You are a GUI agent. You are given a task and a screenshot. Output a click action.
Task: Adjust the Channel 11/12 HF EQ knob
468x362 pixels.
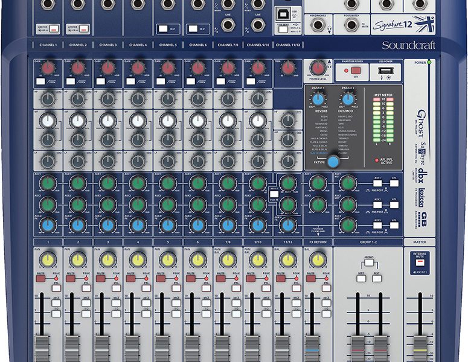click(x=287, y=121)
